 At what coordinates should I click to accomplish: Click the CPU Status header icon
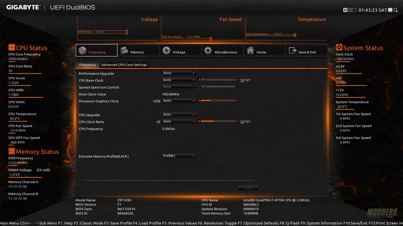(x=11, y=47)
